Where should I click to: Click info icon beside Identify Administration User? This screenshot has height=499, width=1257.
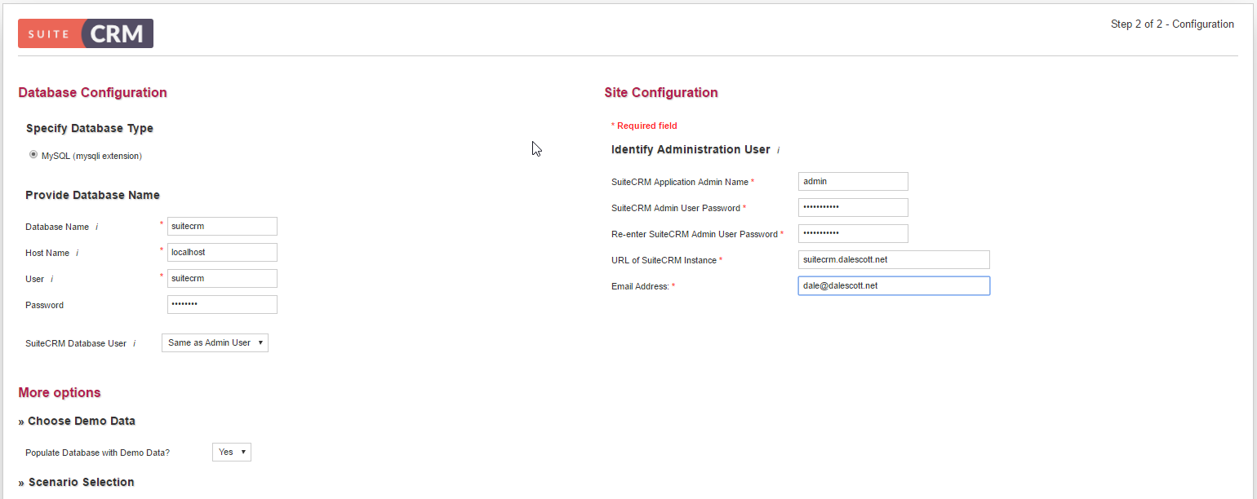pyautogui.click(x=779, y=150)
